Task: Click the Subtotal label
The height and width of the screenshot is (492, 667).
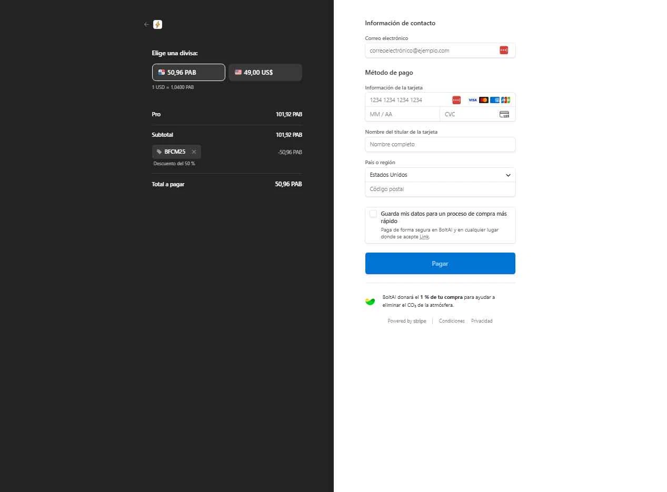Action: coord(163,135)
